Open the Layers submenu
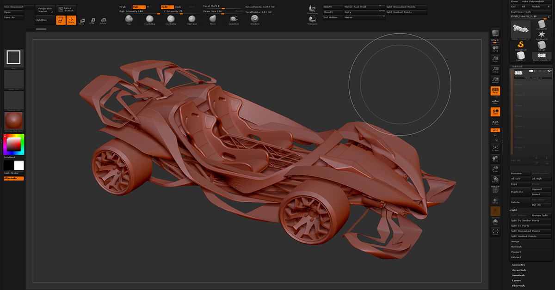555x290 pixels. (x=517, y=280)
